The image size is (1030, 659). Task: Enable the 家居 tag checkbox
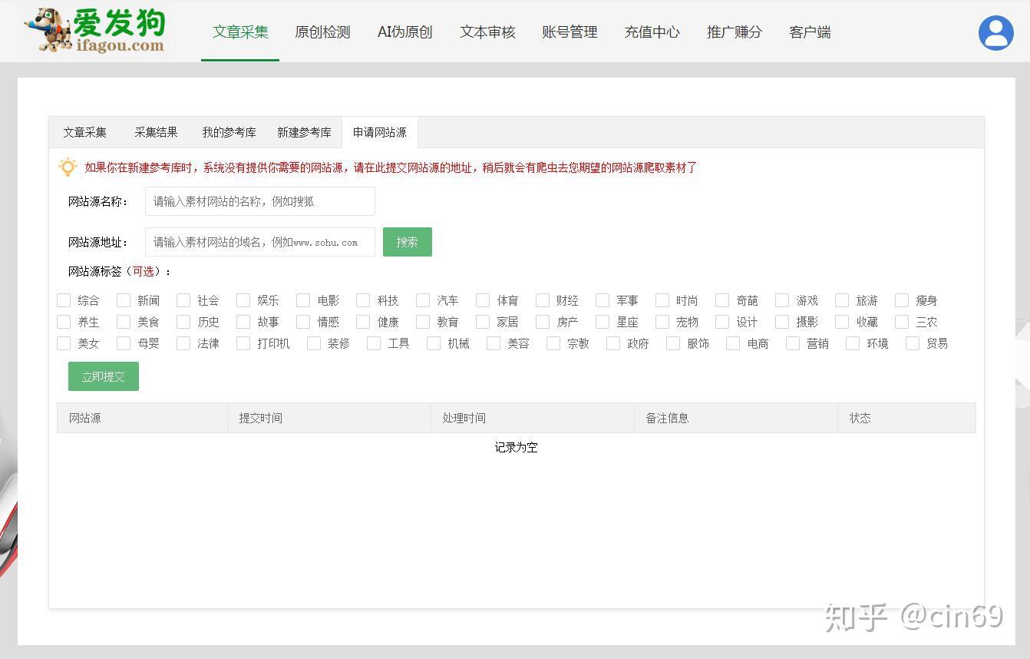tap(483, 322)
